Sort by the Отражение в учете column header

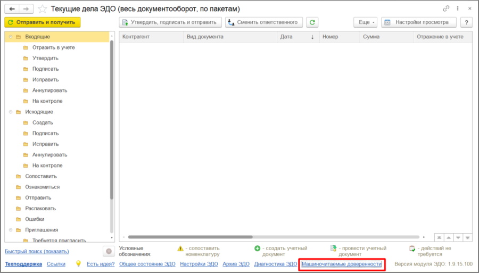(x=443, y=37)
